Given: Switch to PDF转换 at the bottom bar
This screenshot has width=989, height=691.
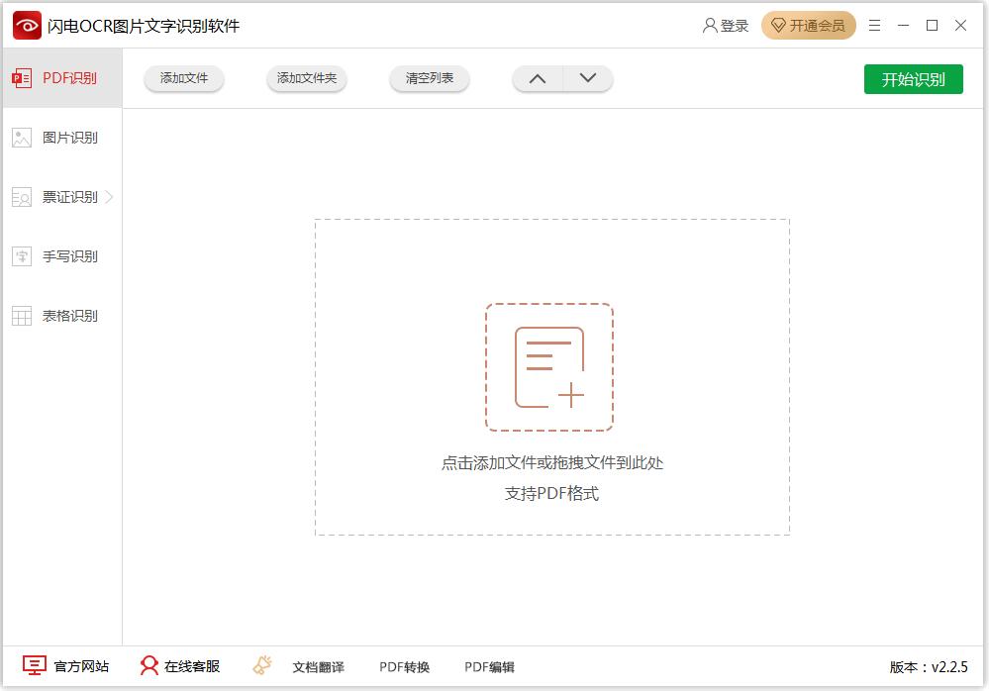Looking at the screenshot, I should (x=403, y=666).
